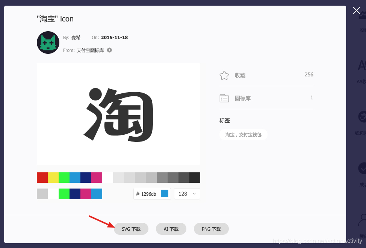Pick the green swatch in the top row
Image resolution: width=366 pixels, height=248 pixels.
point(64,178)
